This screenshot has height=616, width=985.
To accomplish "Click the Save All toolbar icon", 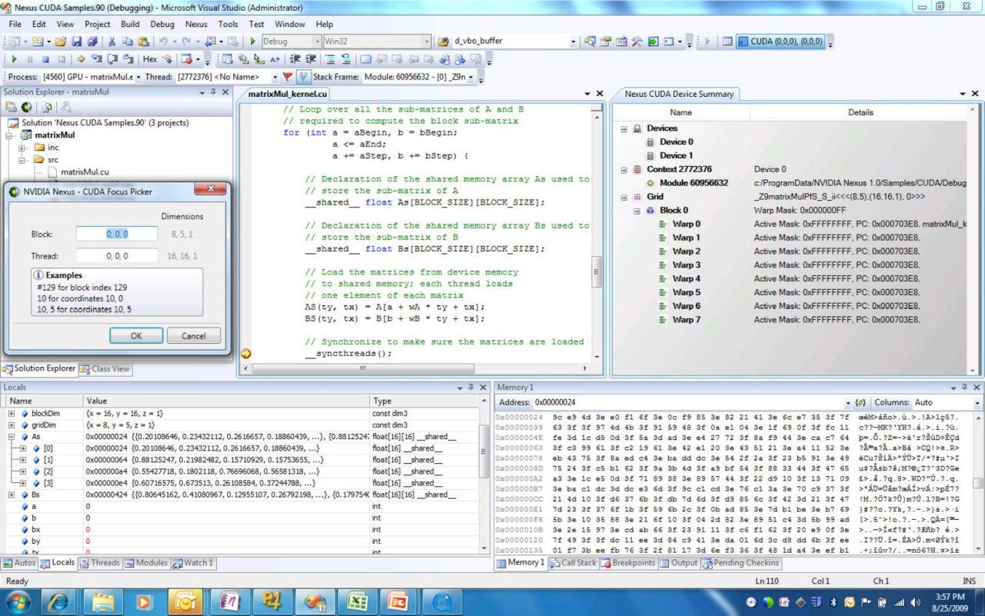I will (x=92, y=42).
